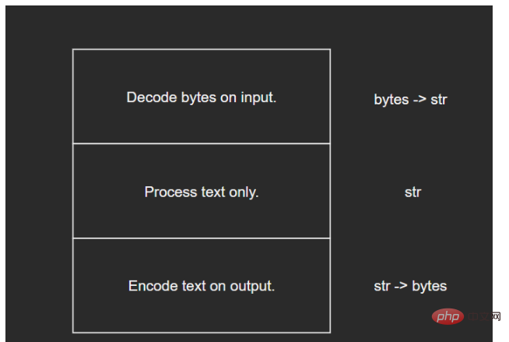Click the word "Process" in the middle box

[x=170, y=192]
